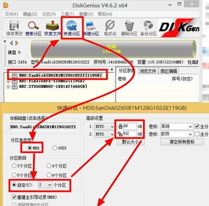The height and width of the screenshot is (206, 209).
Task: Toggle the 重建主引导记录(MBR) checkbox
Action: (14, 197)
